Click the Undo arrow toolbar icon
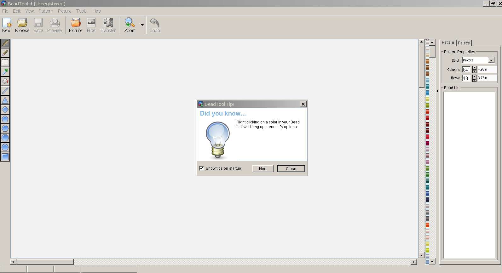Screen dimensions: 502x273 pyautogui.click(x=154, y=25)
